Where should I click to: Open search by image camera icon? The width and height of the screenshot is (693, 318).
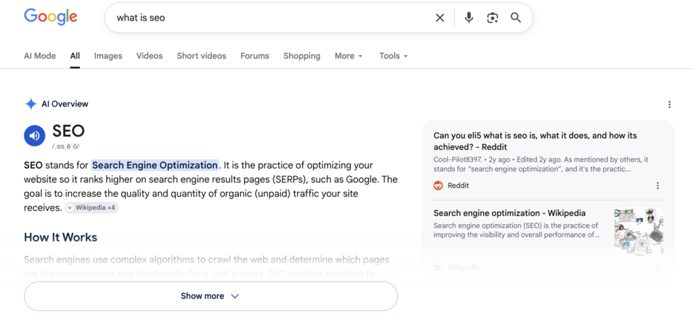point(493,18)
